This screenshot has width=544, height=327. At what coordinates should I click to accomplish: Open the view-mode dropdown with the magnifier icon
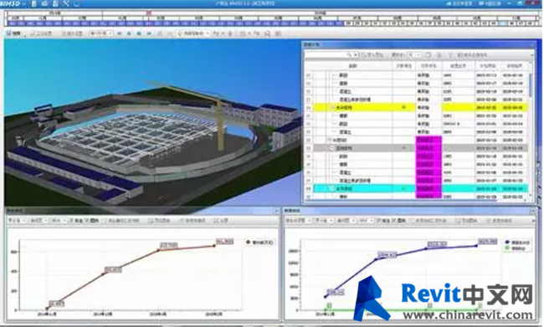click(192, 33)
